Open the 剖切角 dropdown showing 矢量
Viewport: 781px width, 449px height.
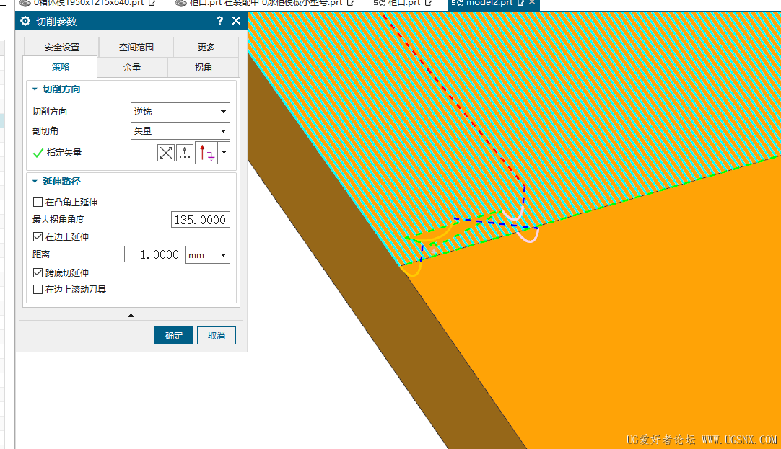180,130
